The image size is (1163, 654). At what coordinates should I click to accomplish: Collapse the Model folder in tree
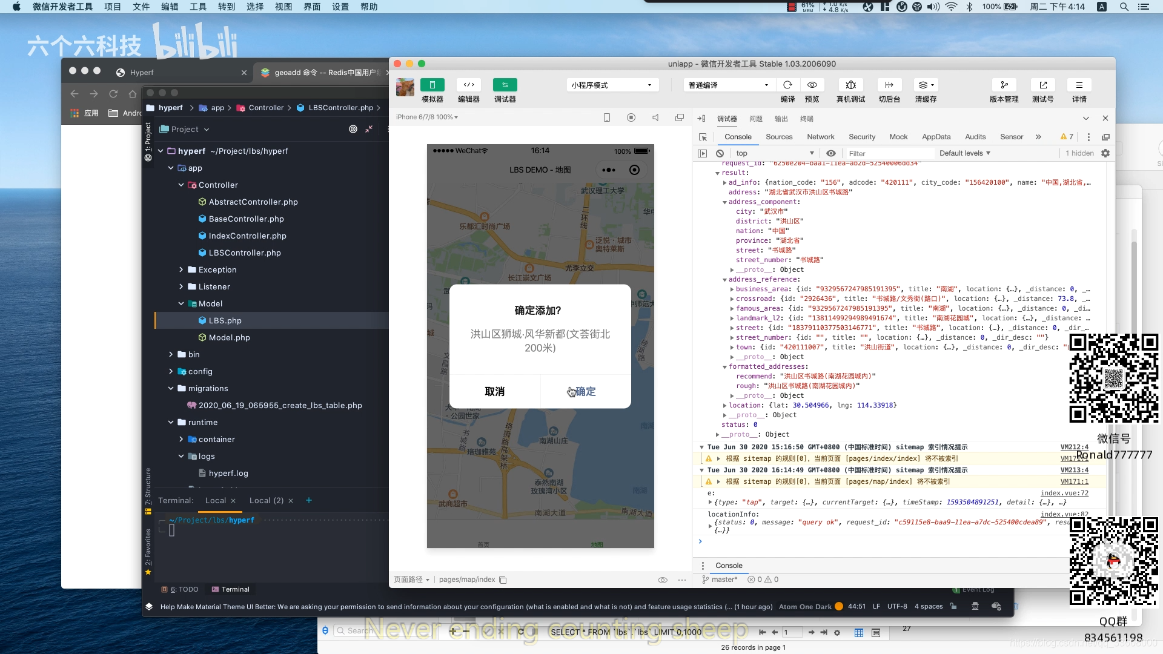click(x=181, y=303)
